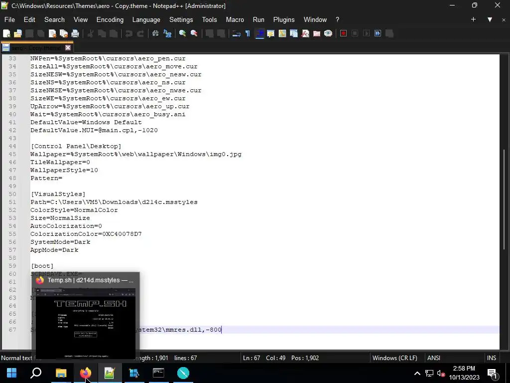Open a file using the folder toolbar icon
This screenshot has height=383, width=510.
coord(18,33)
